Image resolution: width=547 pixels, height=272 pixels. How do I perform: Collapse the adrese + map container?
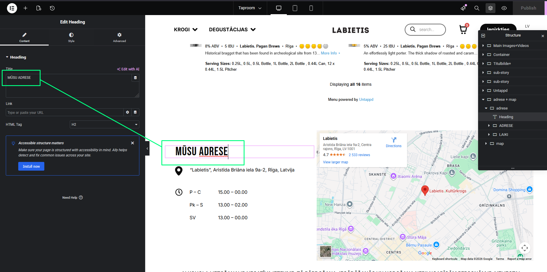point(483,100)
